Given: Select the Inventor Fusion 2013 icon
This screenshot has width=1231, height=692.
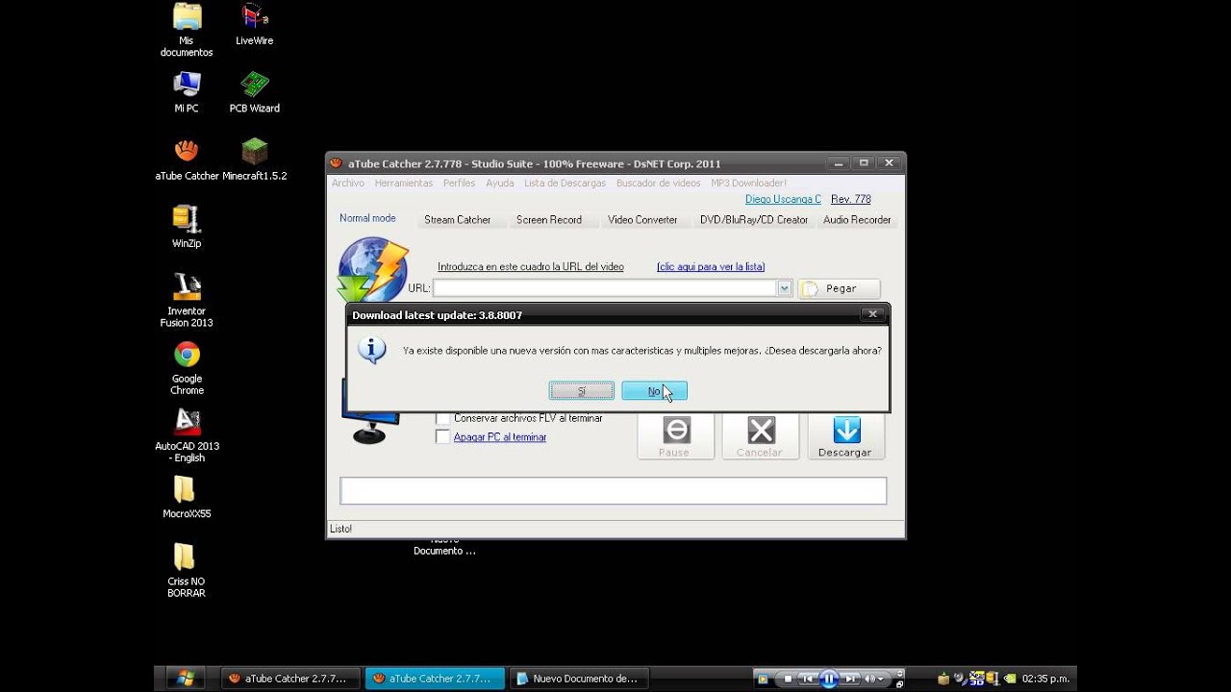Looking at the screenshot, I should coord(187,300).
